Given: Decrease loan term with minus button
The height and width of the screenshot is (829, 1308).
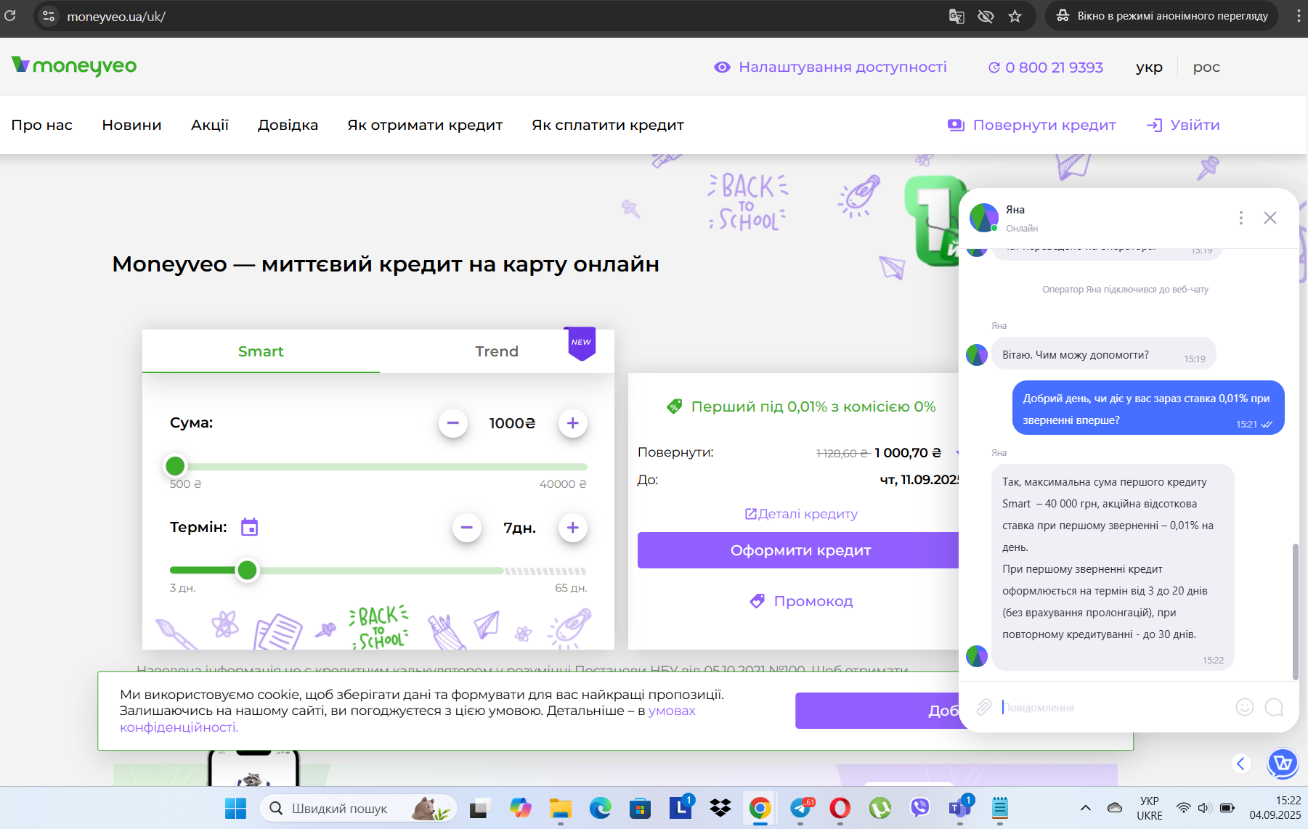Looking at the screenshot, I should pyautogui.click(x=467, y=528).
